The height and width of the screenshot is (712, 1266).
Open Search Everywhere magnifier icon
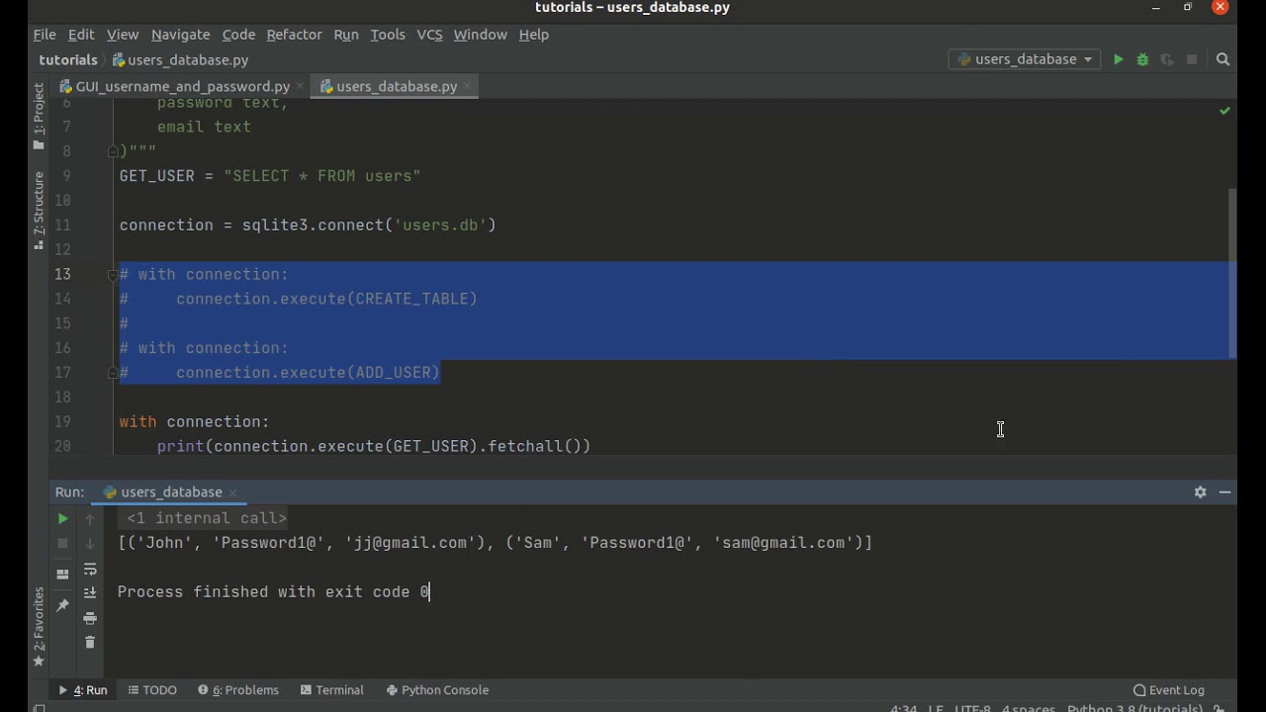click(1222, 59)
